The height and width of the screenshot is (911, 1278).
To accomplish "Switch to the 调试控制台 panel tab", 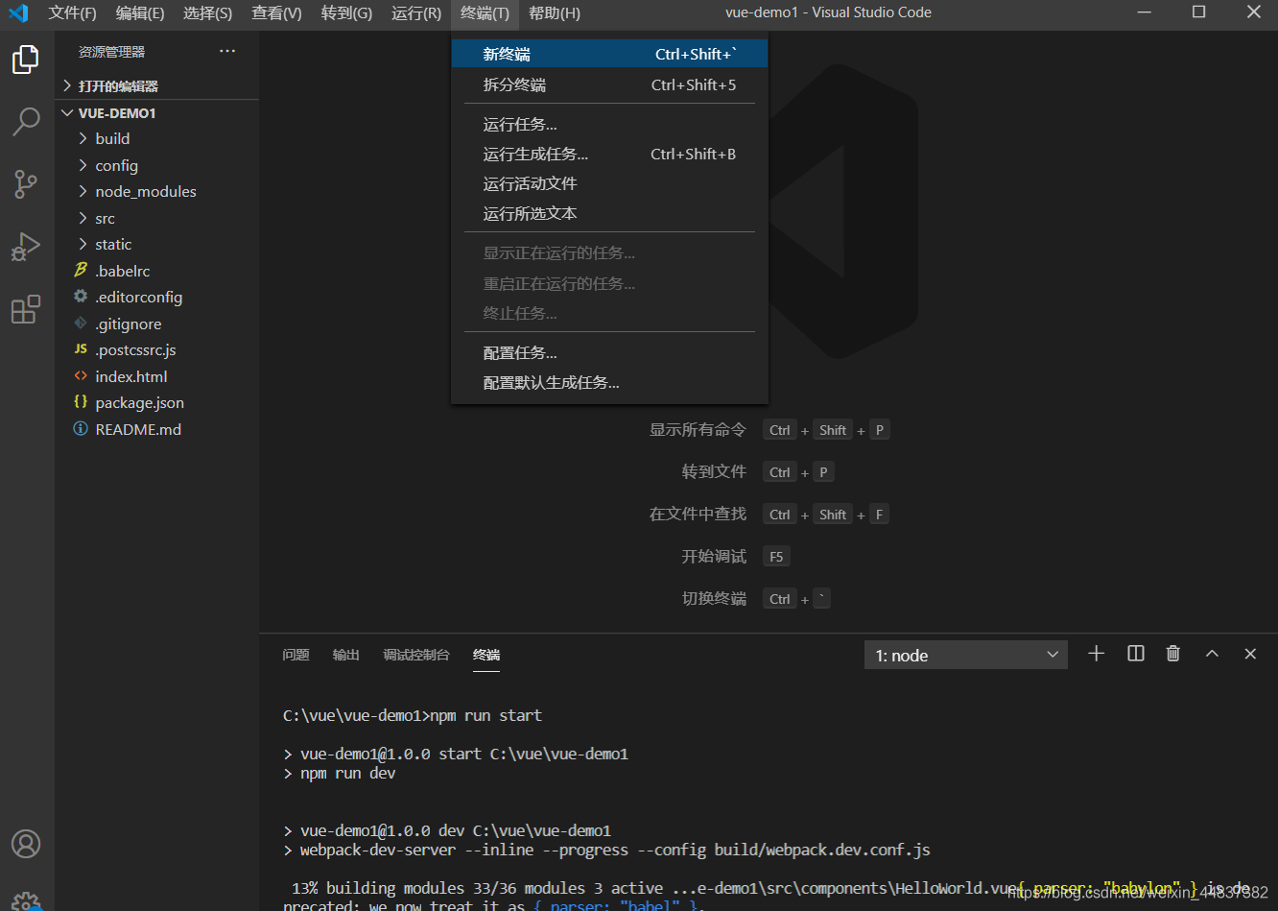I will (x=416, y=655).
